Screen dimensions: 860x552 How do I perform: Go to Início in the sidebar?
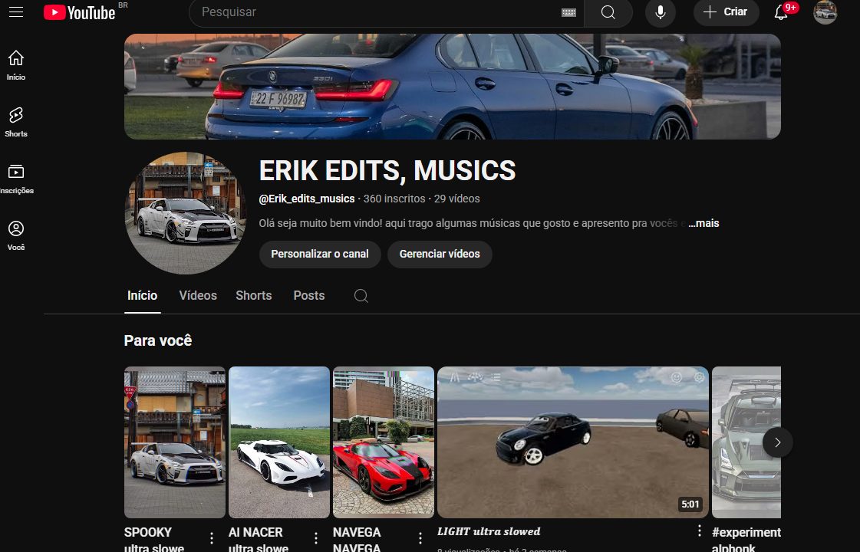(x=16, y=64)
